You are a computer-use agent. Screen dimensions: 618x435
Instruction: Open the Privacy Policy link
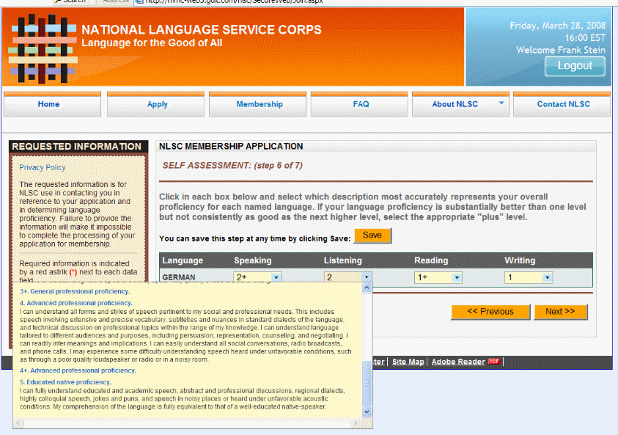click(43, 167)
